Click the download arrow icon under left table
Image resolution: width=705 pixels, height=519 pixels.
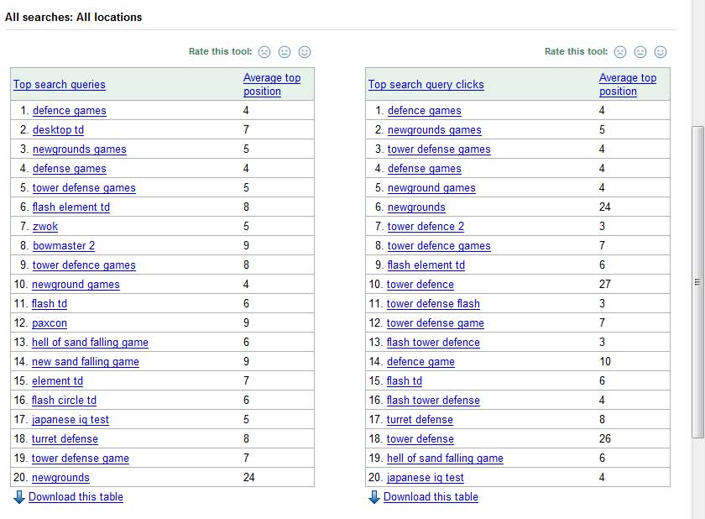[x=19, y=497]
